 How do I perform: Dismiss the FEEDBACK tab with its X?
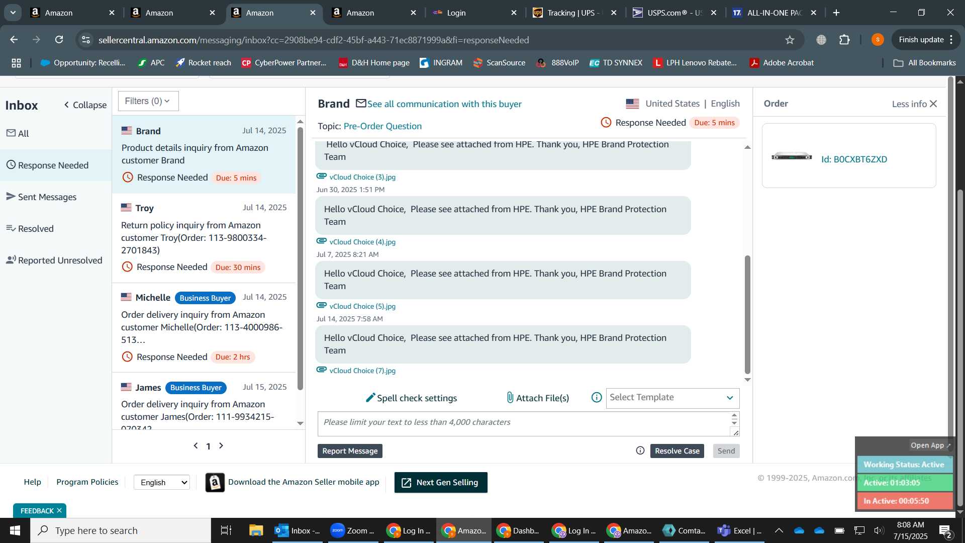(x=59, y=510)
